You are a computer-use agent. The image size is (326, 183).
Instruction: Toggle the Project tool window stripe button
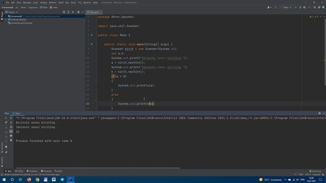(x=2, y=16)
